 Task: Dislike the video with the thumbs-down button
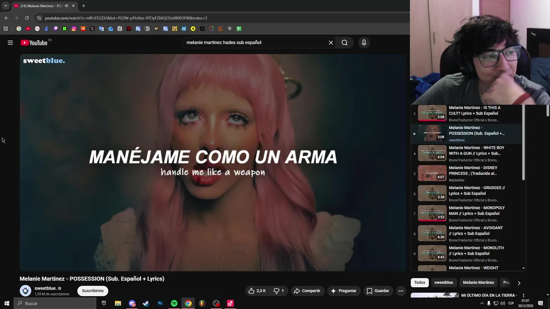coord(279,291)
